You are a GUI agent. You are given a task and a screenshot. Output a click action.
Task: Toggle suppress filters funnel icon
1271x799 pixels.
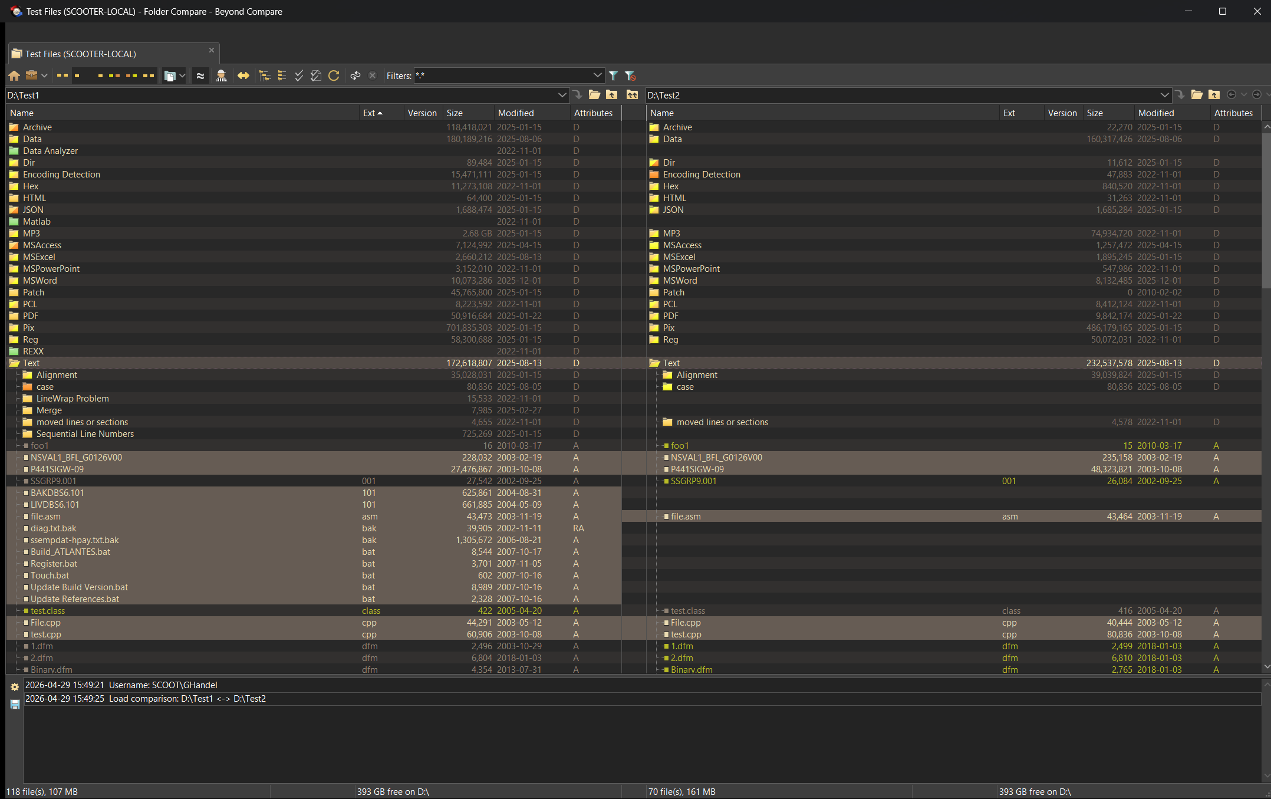[x=630, y=75]
